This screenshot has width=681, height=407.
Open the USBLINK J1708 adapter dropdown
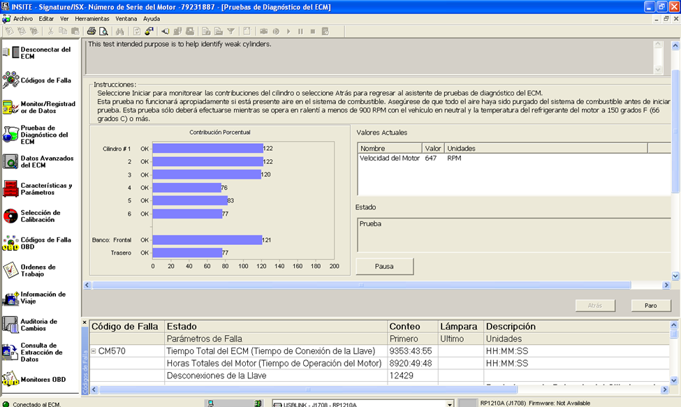pos(449,404)
